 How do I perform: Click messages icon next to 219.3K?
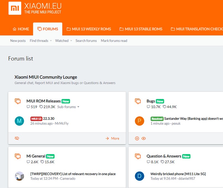pyautogui.click(x=41, y=107)
